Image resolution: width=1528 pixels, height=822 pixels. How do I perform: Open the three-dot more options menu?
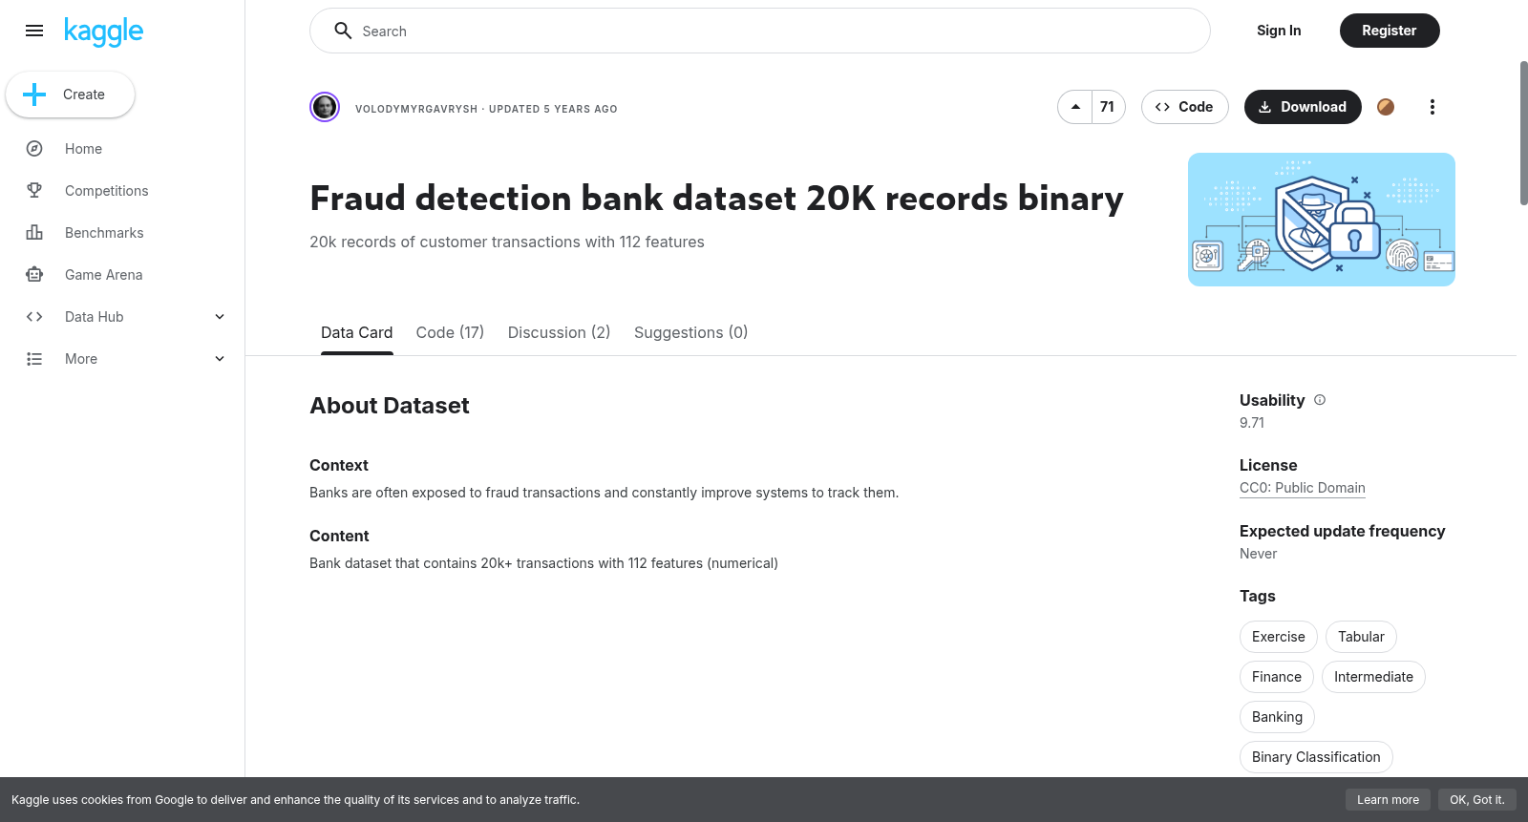coord(1432,107)
